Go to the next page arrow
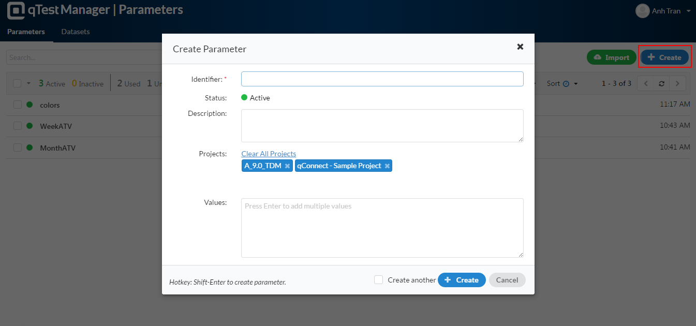 click(x=677, y=83)
